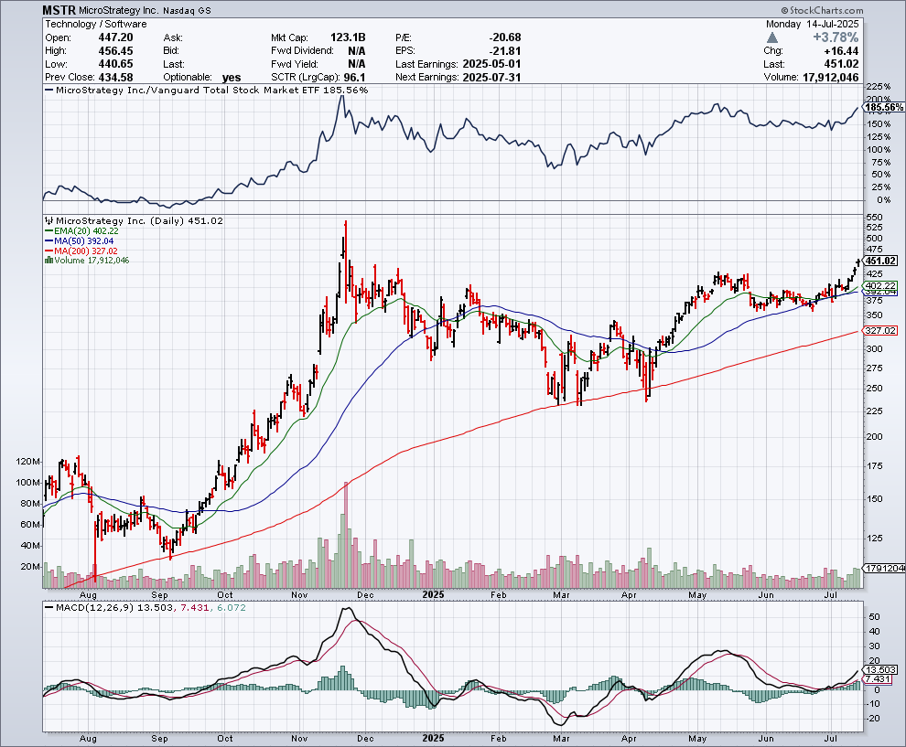Image resolution: width=906 pixels, height=747 pixels.
Task: Click the Nov label on the price chart date axis
Action: coord(299,594)
